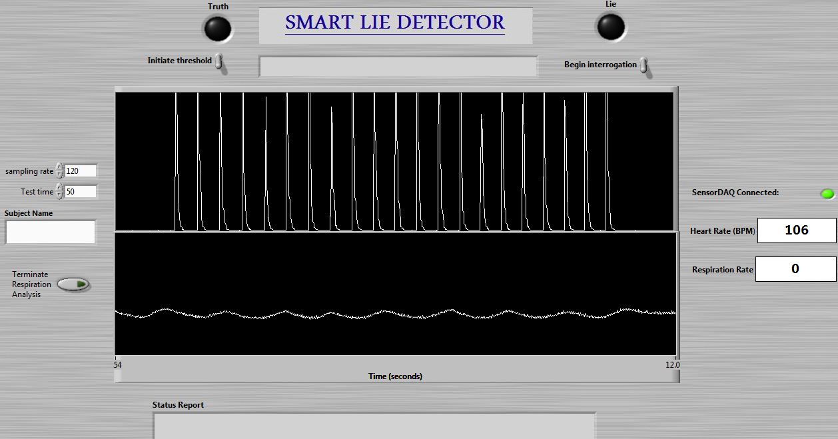Click the Status Report text area
Image resolution: width=838 pixels, height=439 pixels.
pyautogui.click(x=374, y=426)
